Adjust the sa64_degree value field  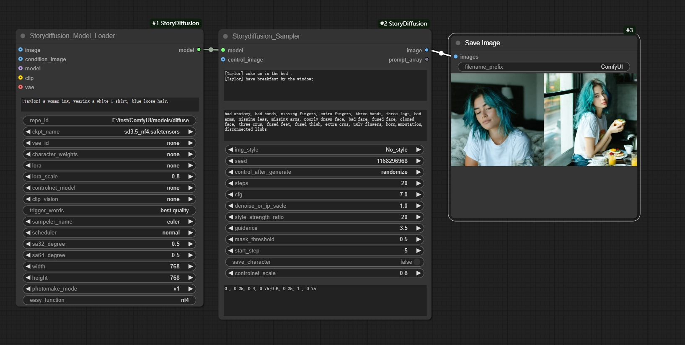(109, 255)
